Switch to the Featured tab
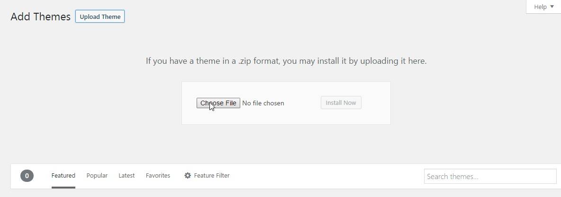Screen dimensions: 561x197 click(63, 176)
